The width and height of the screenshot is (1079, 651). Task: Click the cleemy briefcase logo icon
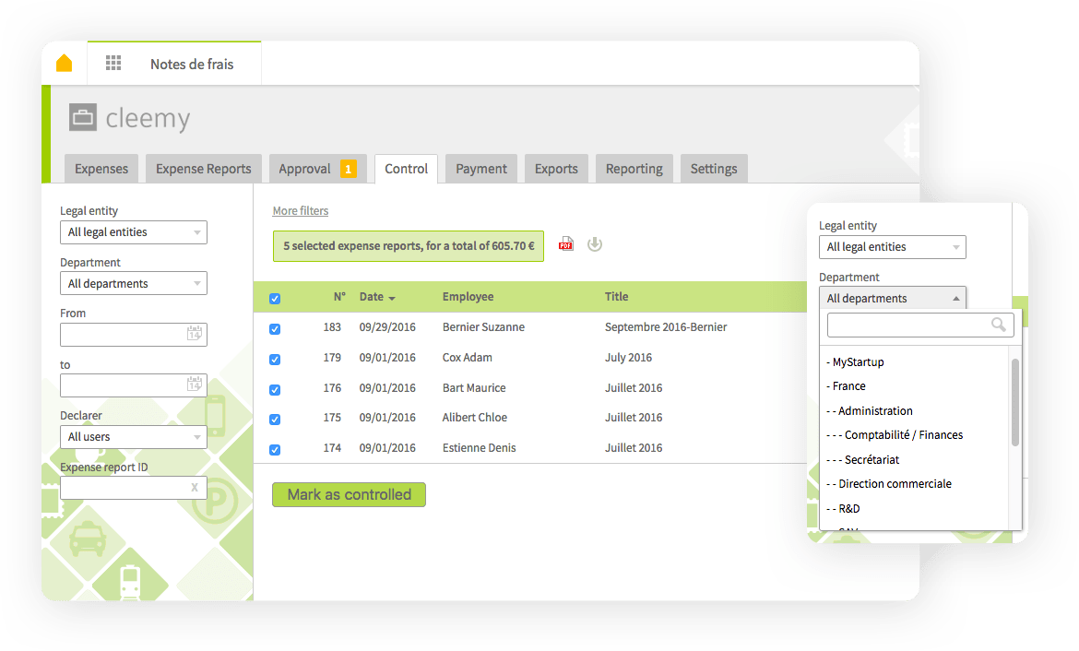[83, 118]
